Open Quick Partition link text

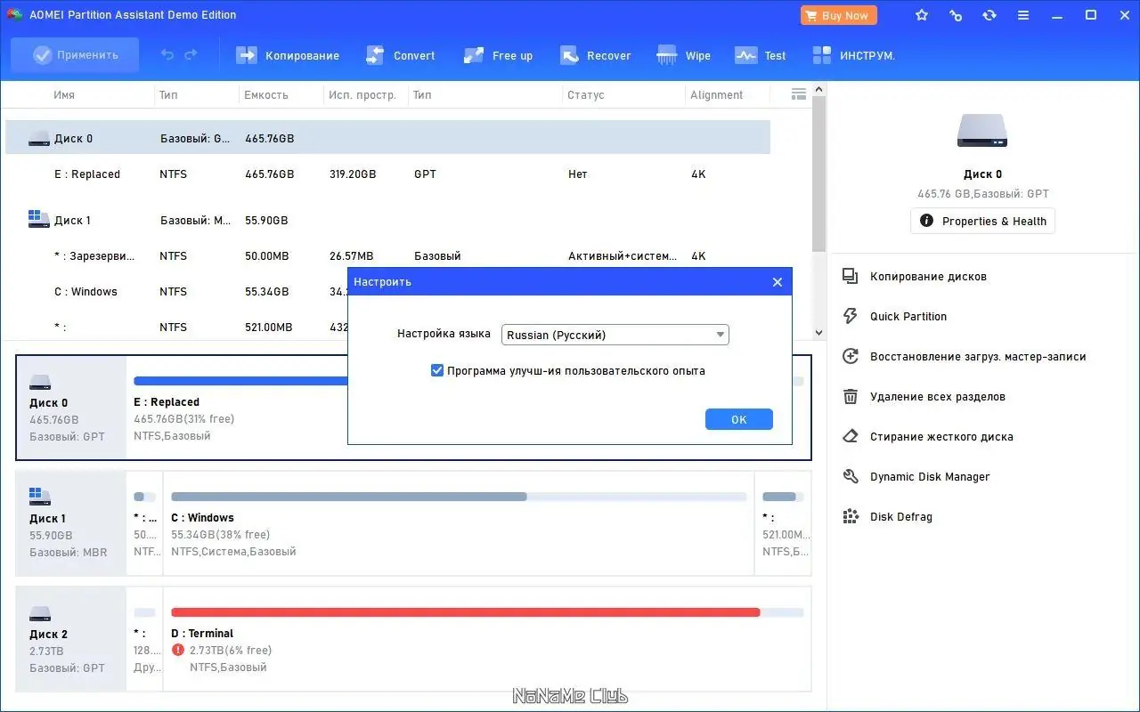pos(908,317)
